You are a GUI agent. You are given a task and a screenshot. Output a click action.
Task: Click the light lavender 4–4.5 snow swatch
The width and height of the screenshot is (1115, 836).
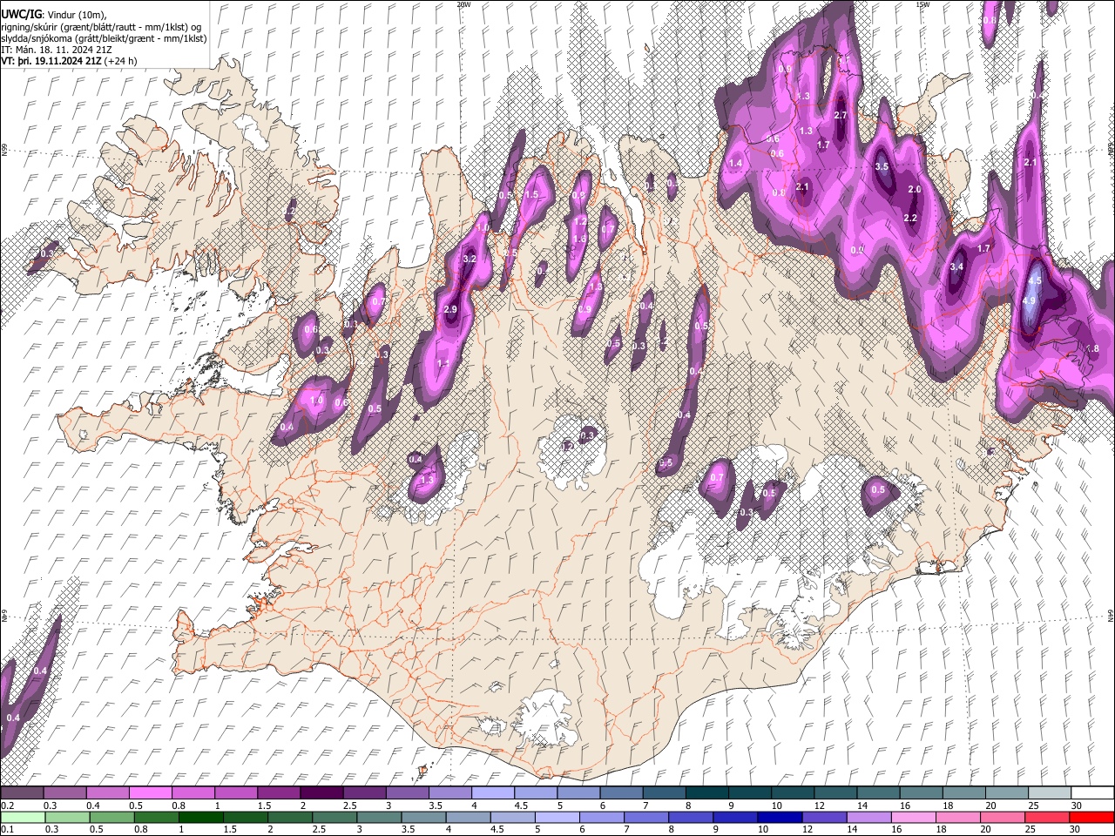tap(494, 792)
